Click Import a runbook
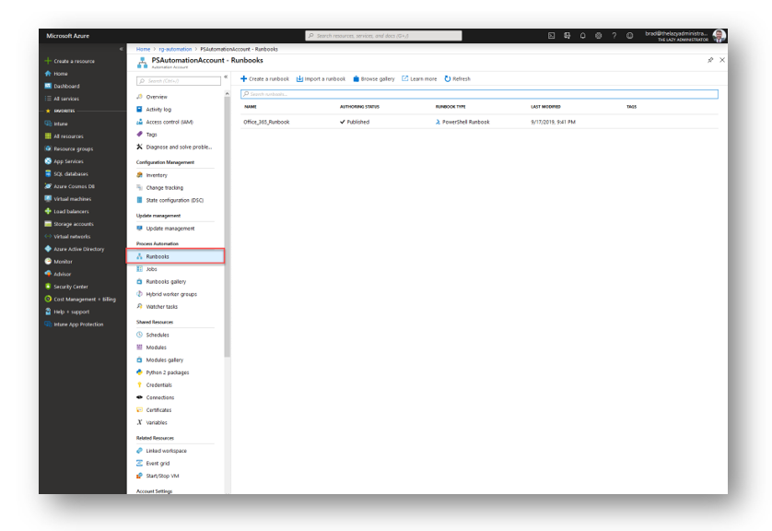The width and height of the screenshot is (772, 531). [x=321, y=78]
